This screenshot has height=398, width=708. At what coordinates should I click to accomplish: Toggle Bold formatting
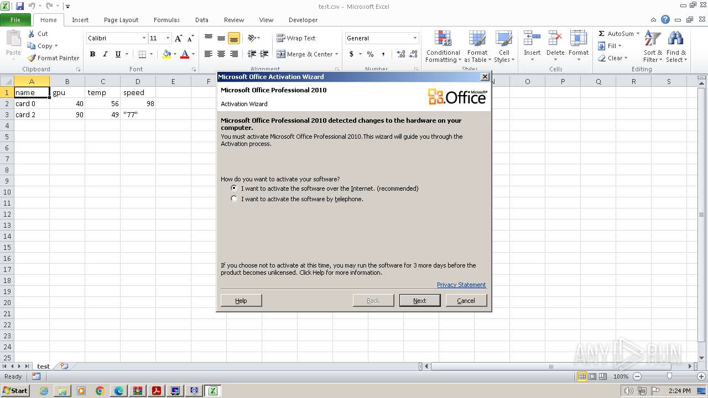coord(92,54)
